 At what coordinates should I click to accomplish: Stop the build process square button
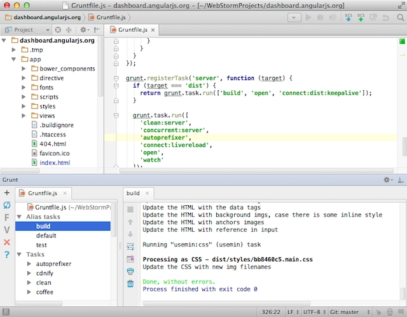coord(130,210)
